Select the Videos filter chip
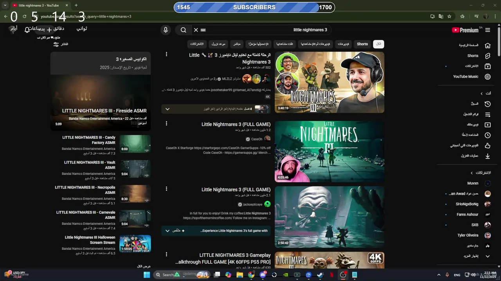This screenshot has height=281, width=501. 344,44
